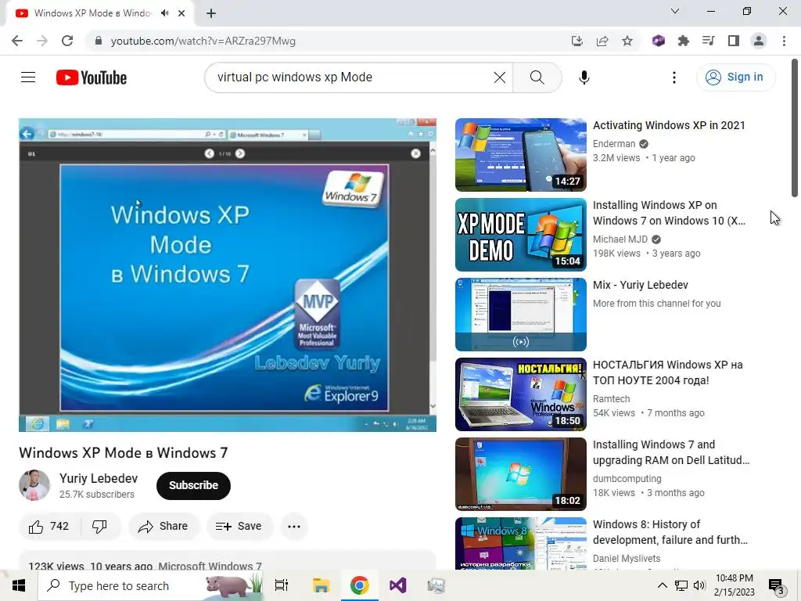801x601 pixels.
Task: Click the page vertical scrollbar
Action: coord(795,128)
